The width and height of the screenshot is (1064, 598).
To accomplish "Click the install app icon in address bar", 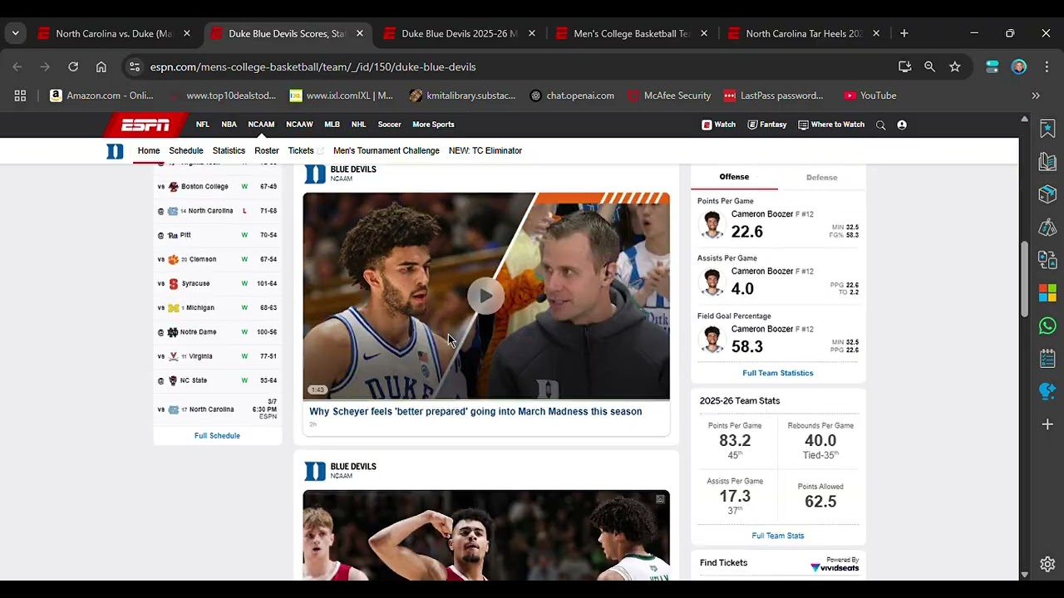I will pyautogui.click(x=904, y=66).
